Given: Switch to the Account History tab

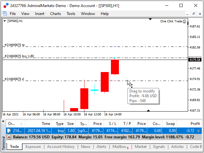Looking at the screenshot, I should pyautogui.click(x=61, y=147).
